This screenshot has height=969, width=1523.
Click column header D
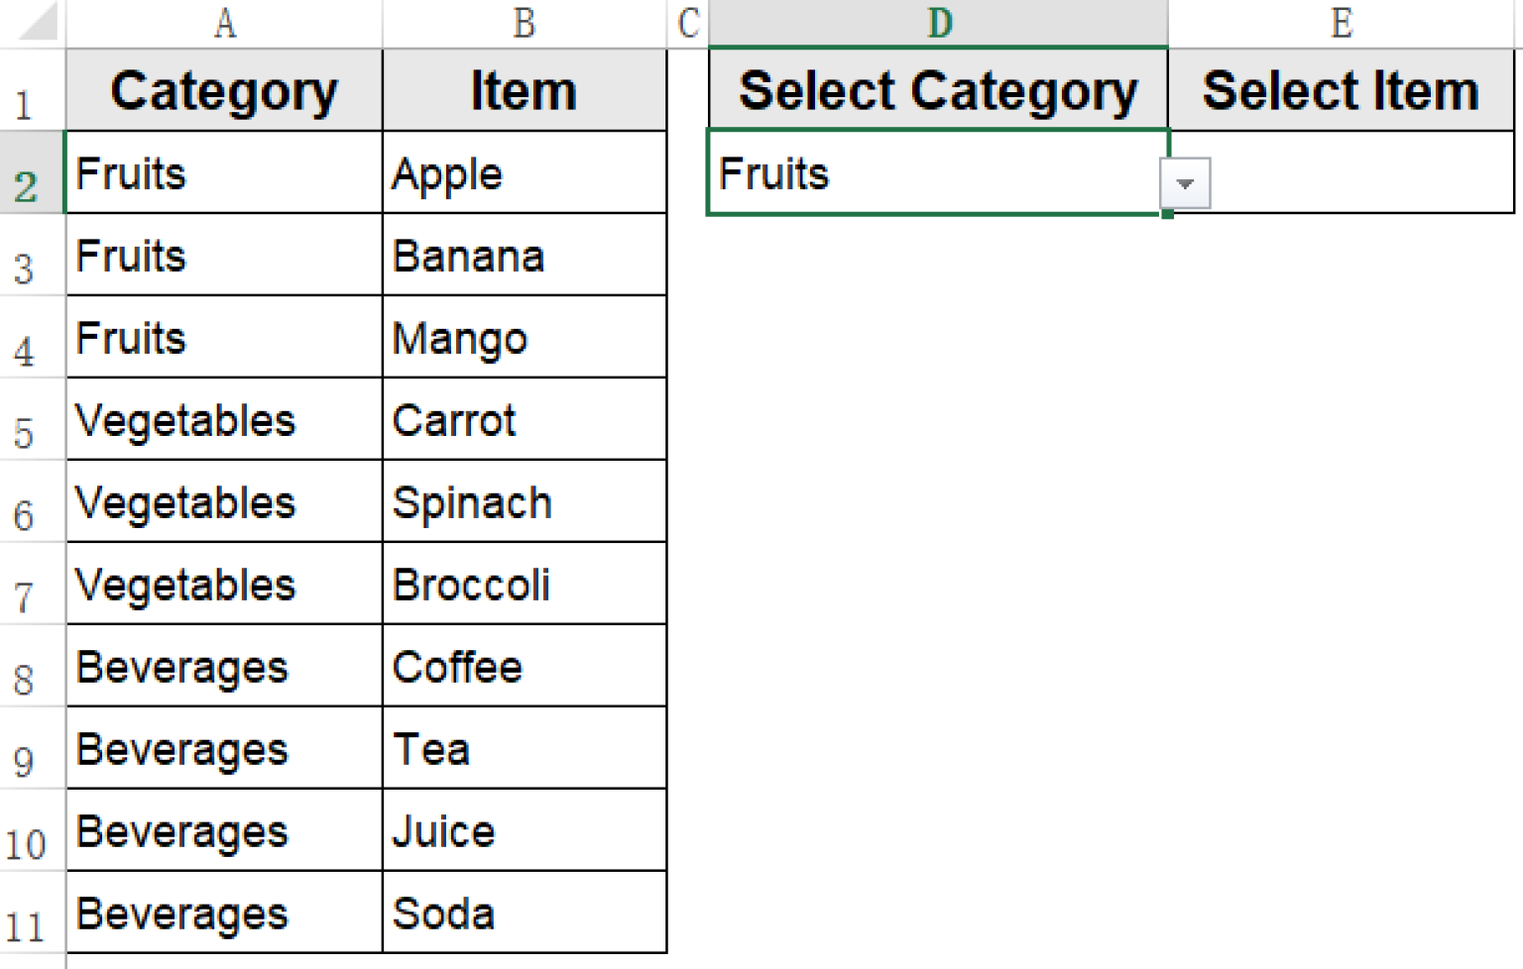[x=940, y=22]
